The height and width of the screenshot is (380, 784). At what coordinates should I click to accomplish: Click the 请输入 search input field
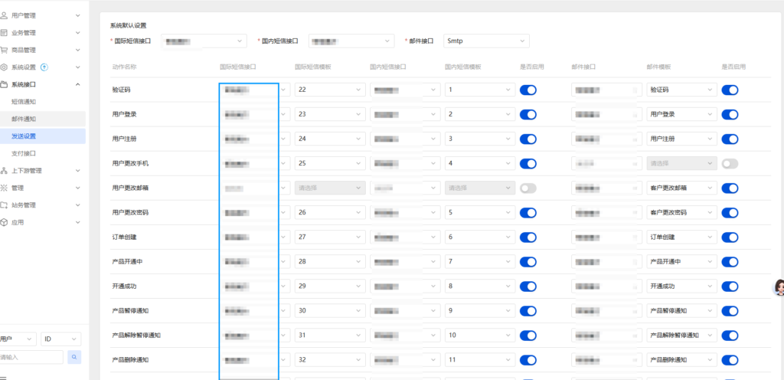tap(31, 357)
